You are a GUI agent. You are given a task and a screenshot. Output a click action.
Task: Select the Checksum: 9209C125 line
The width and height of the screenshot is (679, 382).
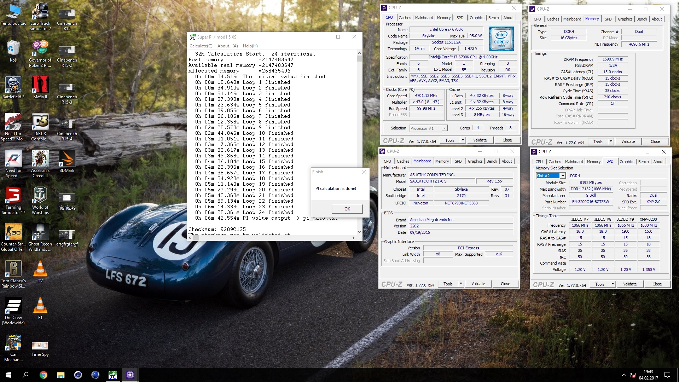(x=217, y=229)
